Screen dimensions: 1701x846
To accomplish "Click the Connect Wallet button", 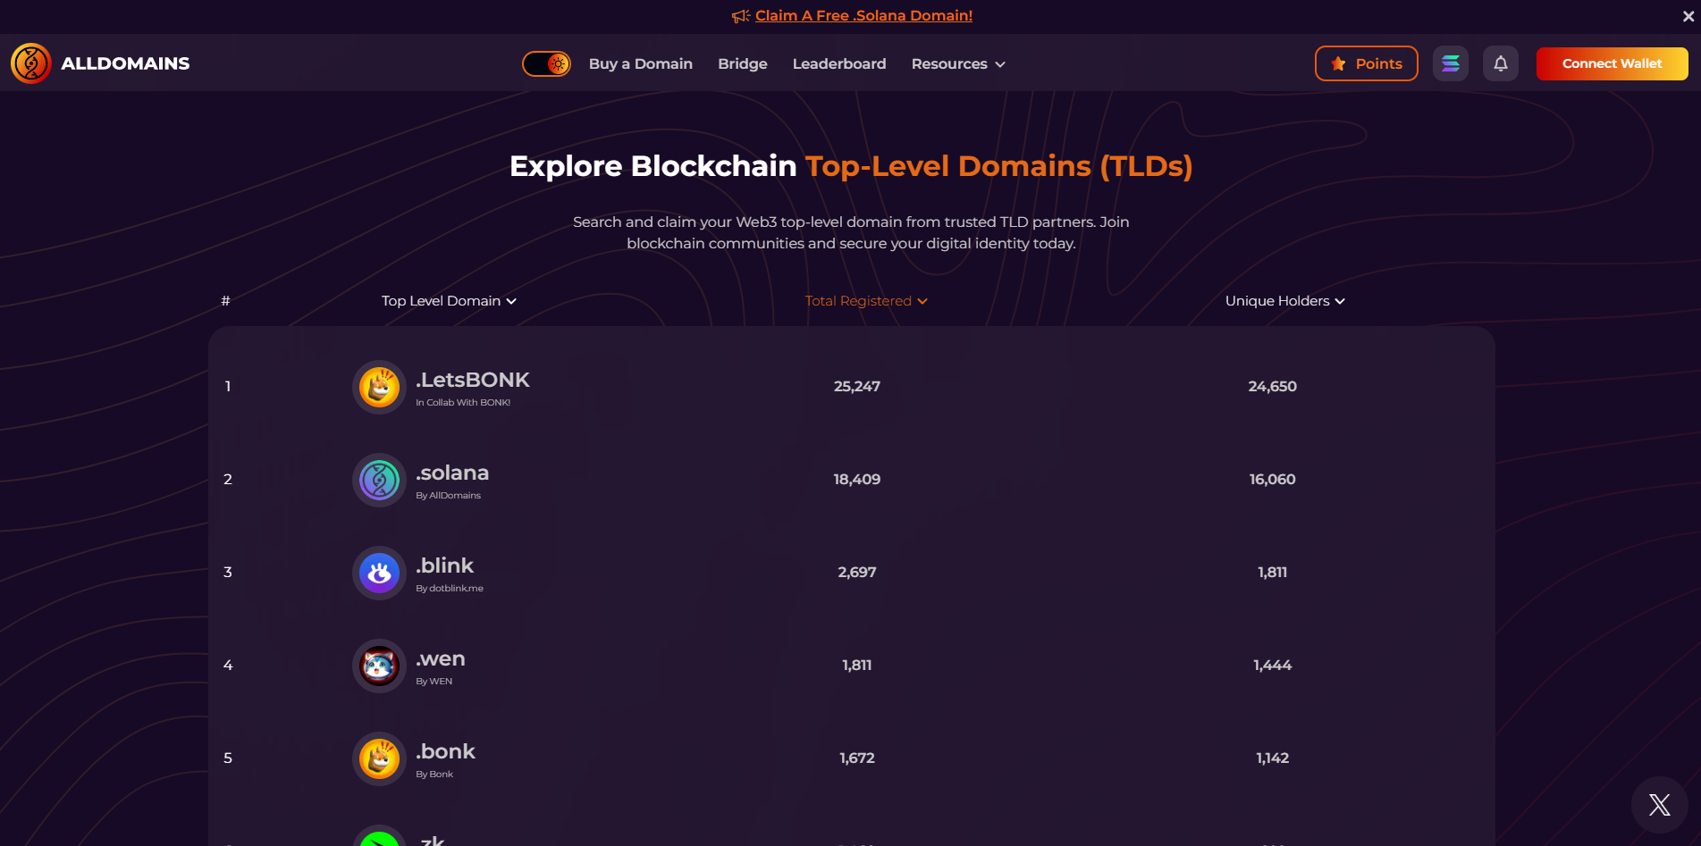I will click(1612, 63).
